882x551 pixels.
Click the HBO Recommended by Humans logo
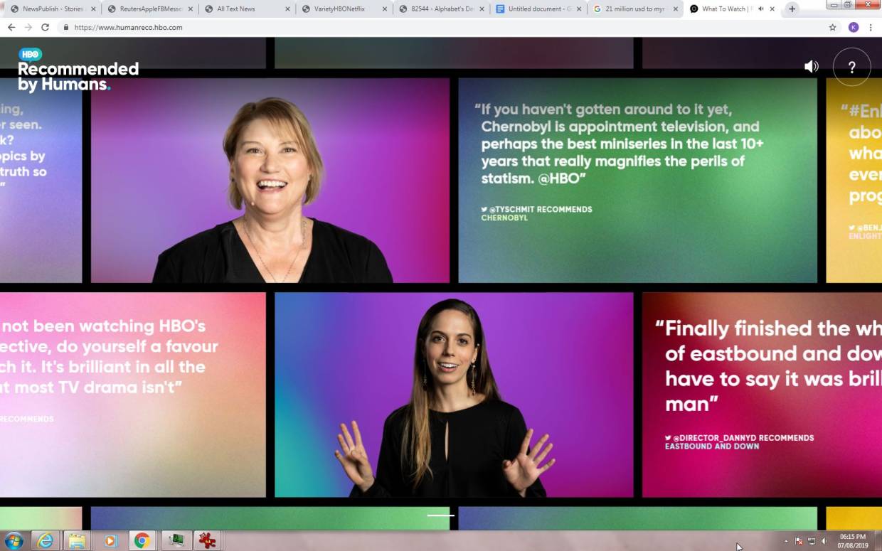pos(78,70)
